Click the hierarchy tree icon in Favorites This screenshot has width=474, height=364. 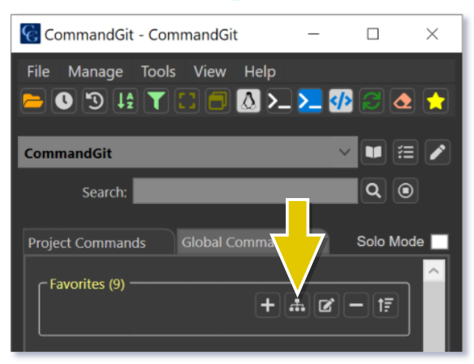click(x=298, y=306)
